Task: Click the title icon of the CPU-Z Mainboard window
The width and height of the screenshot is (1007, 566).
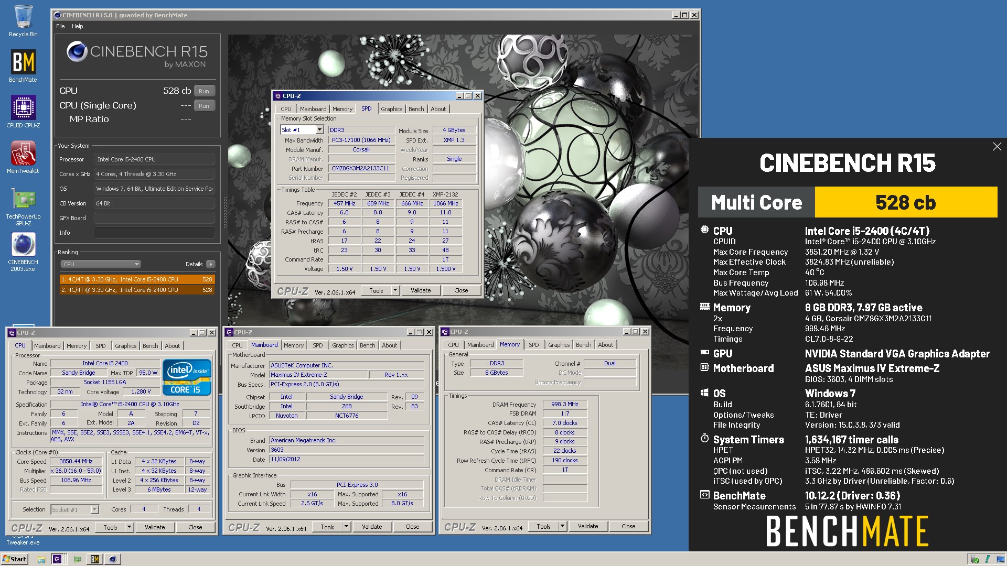Action: click(229, 332)
